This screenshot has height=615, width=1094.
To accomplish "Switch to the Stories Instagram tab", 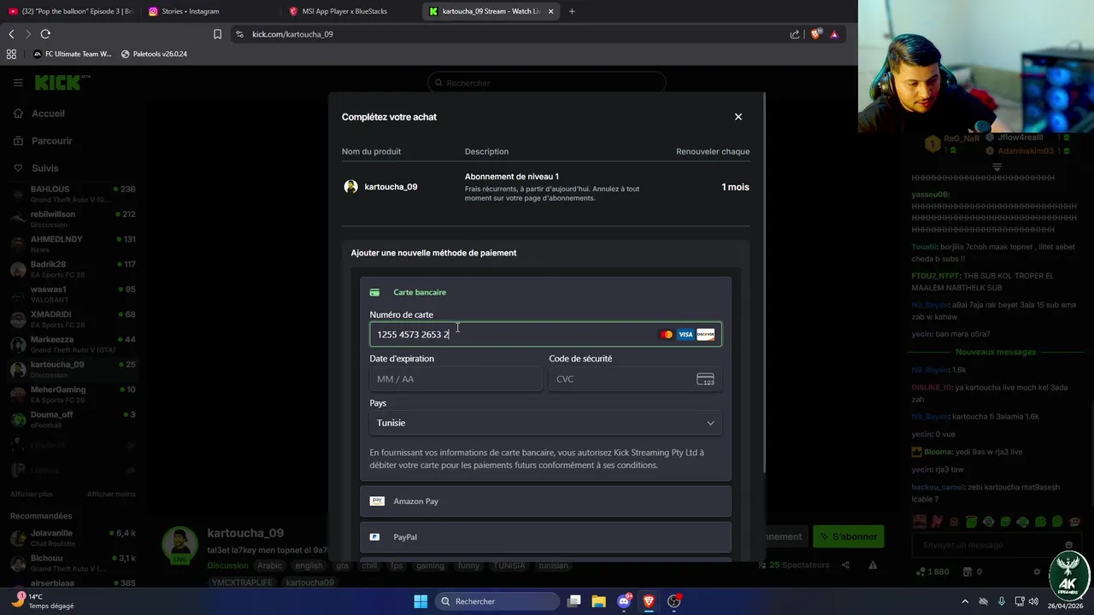I will click(x=209, y=11).
